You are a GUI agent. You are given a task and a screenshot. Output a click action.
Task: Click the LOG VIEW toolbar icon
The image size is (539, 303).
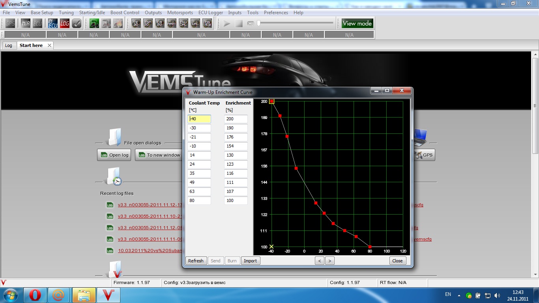pyautogui.click(x=207, y=24)
